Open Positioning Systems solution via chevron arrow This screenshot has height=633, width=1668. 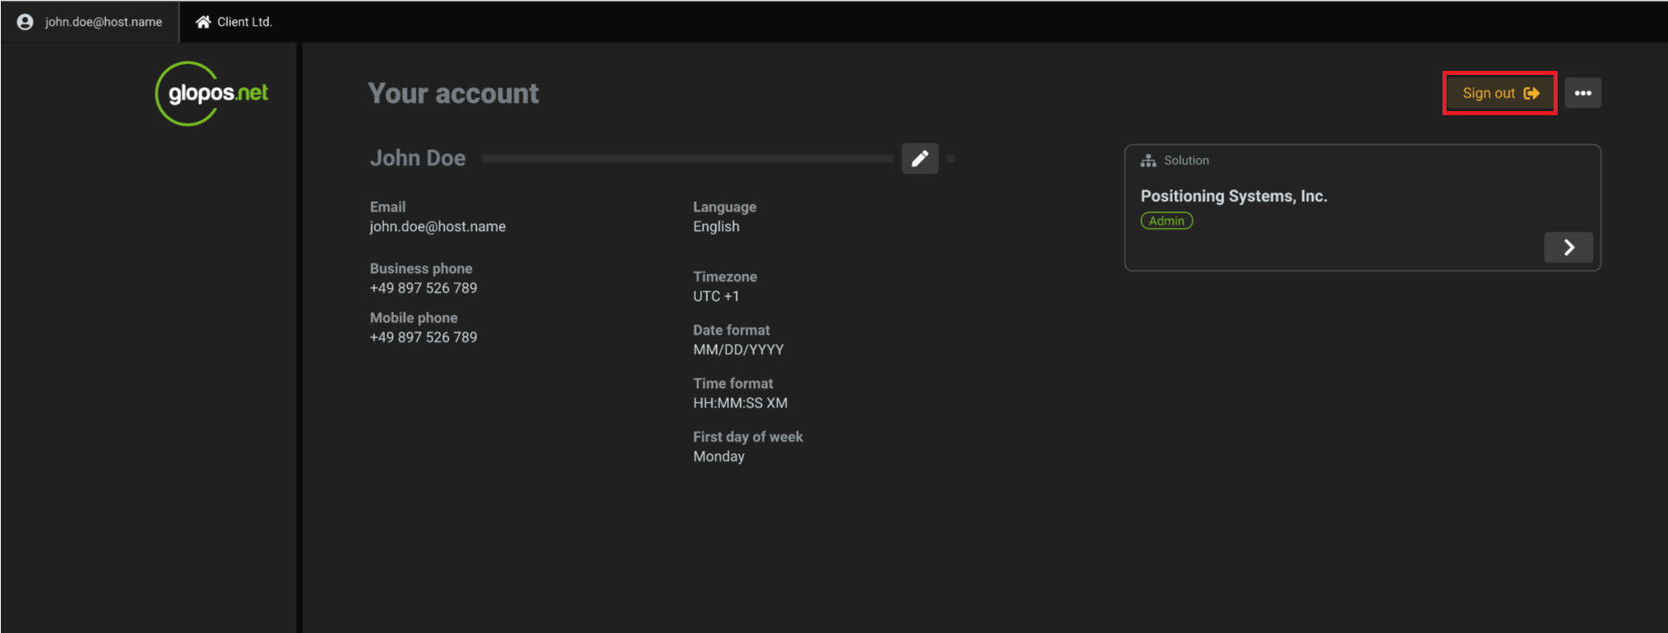(1567, 247)
